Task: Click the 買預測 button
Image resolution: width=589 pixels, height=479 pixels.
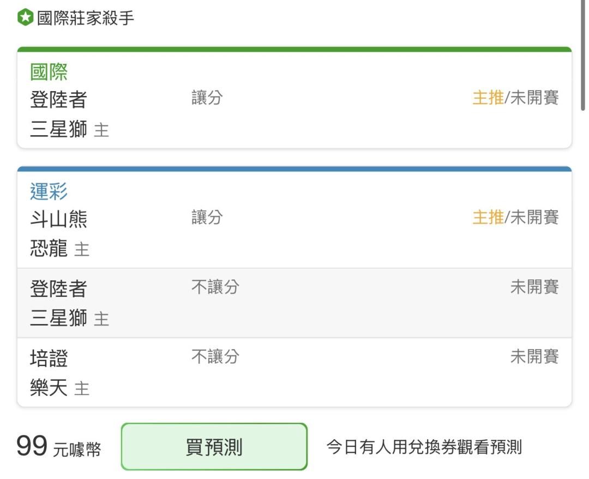Action: coord(214,447)
